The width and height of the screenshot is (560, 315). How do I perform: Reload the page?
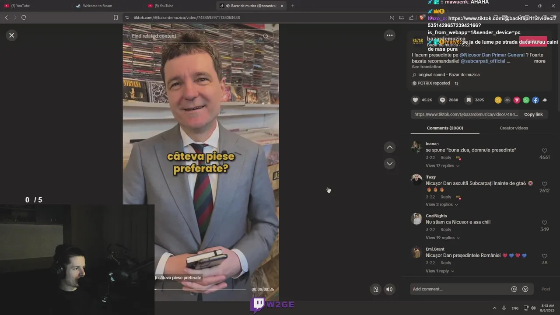pyautogui.click(x=24, y=17)
